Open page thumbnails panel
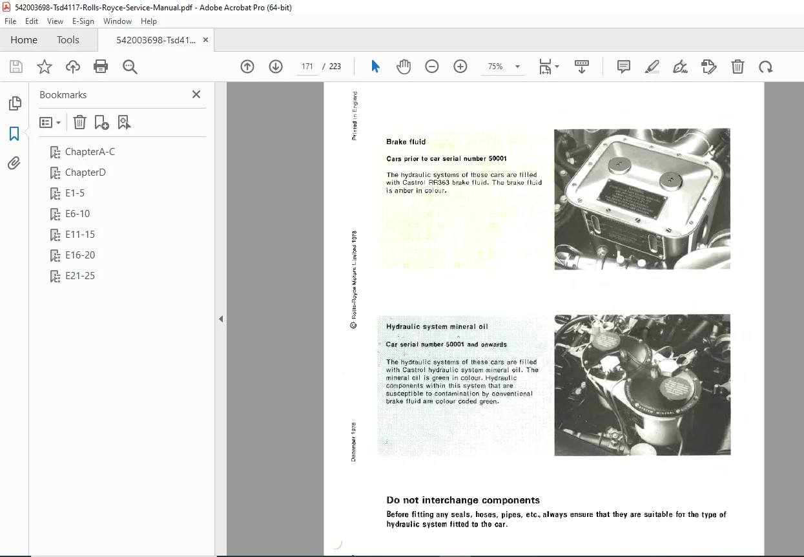This screenshot has width=804, height=557. [14, 103]
